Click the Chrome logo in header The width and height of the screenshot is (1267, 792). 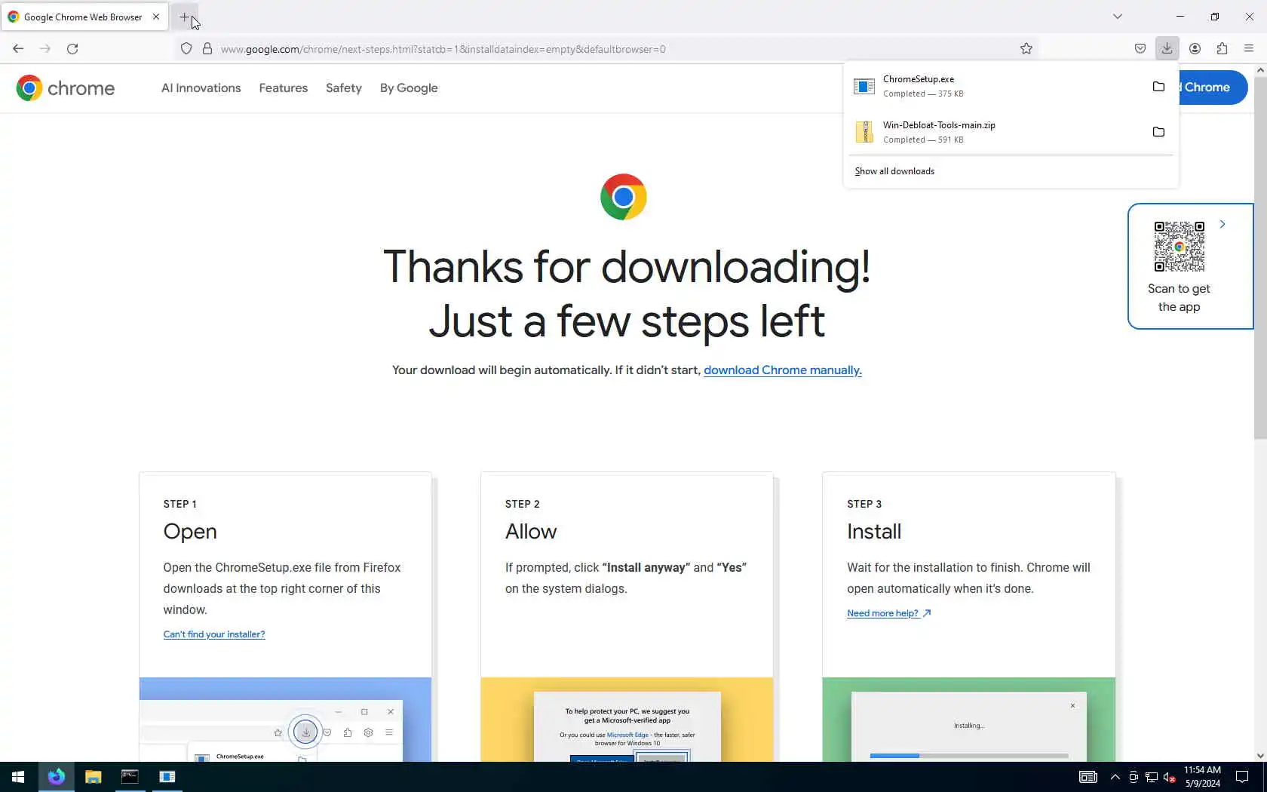[66, 88]
